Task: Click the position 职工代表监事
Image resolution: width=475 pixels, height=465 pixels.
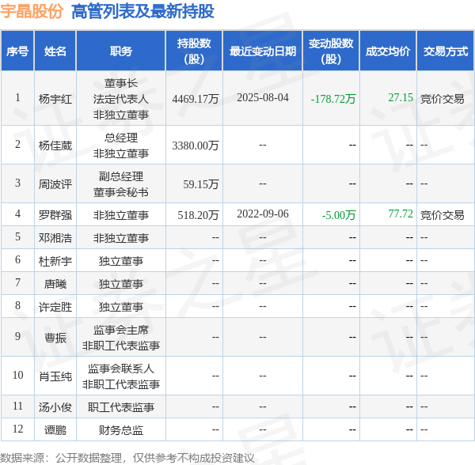Action: tap(121, 407)
